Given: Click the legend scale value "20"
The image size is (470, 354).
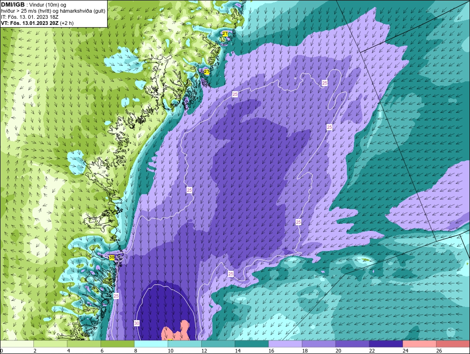Looking at the screenshot, I should click(338, 351).
